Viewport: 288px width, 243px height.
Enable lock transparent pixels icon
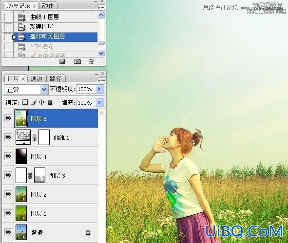(x=25, y=102)
